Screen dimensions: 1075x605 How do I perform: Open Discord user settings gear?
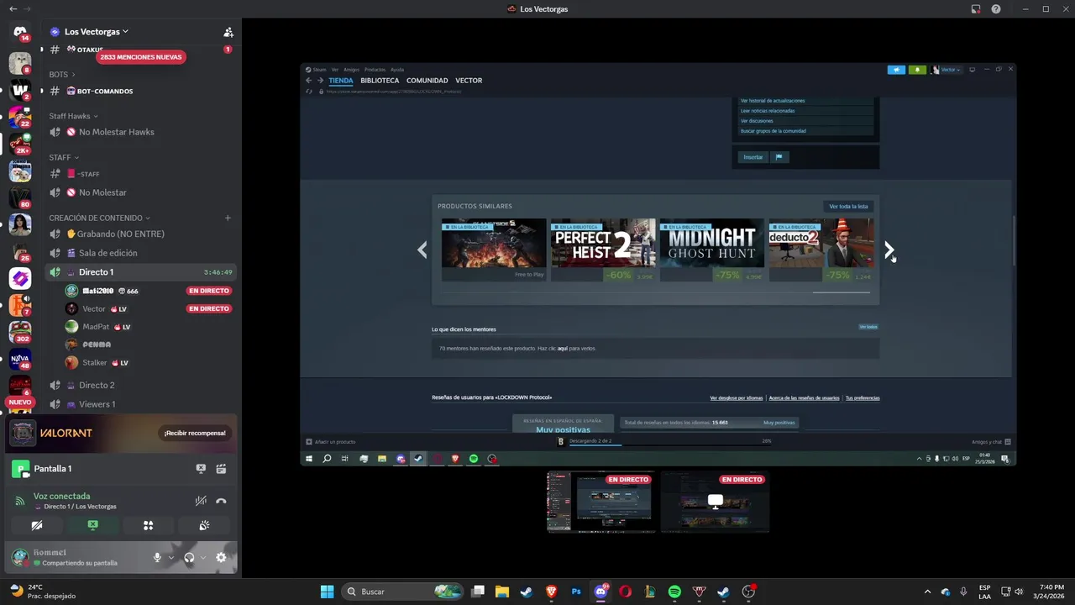pos(221,557)
